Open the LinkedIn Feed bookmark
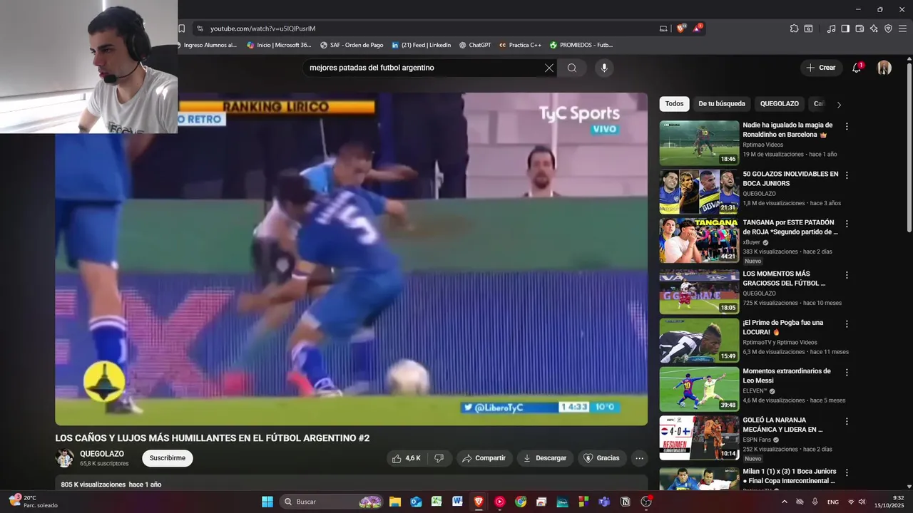913x513 pixels. [421, 45]
